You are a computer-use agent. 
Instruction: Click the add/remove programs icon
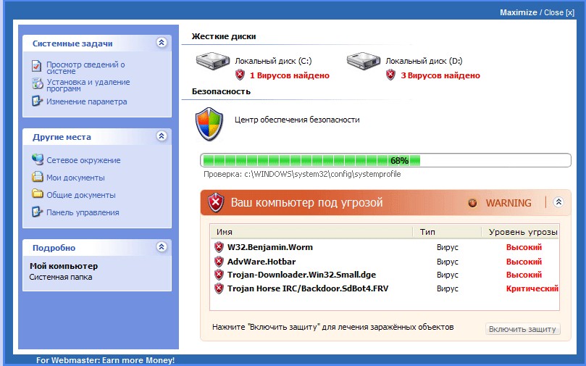37,84
